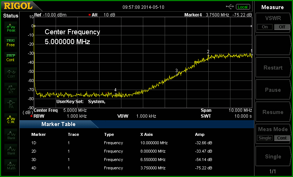Click the 1/1 page indicator

pyautogui.click(x=273, y=171)
